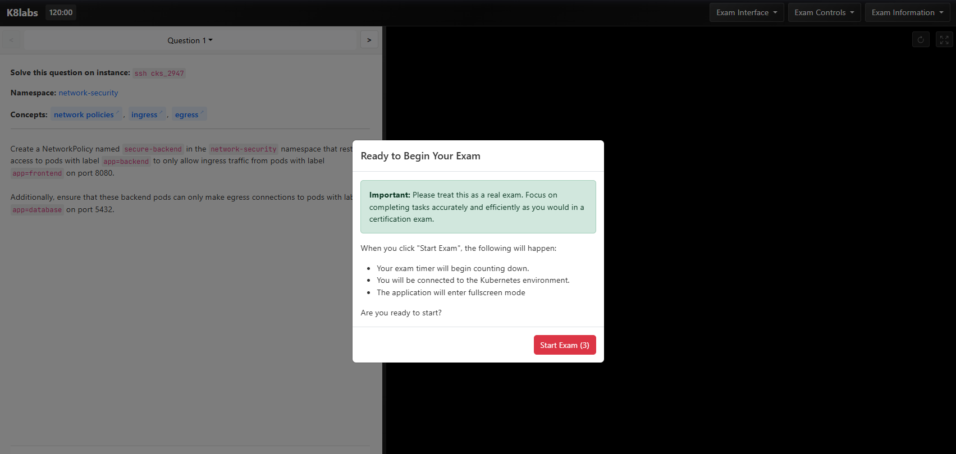The height and width of the screenshot is (454, 956).
Task: Click the app=frontend label code
Action: 37,173
